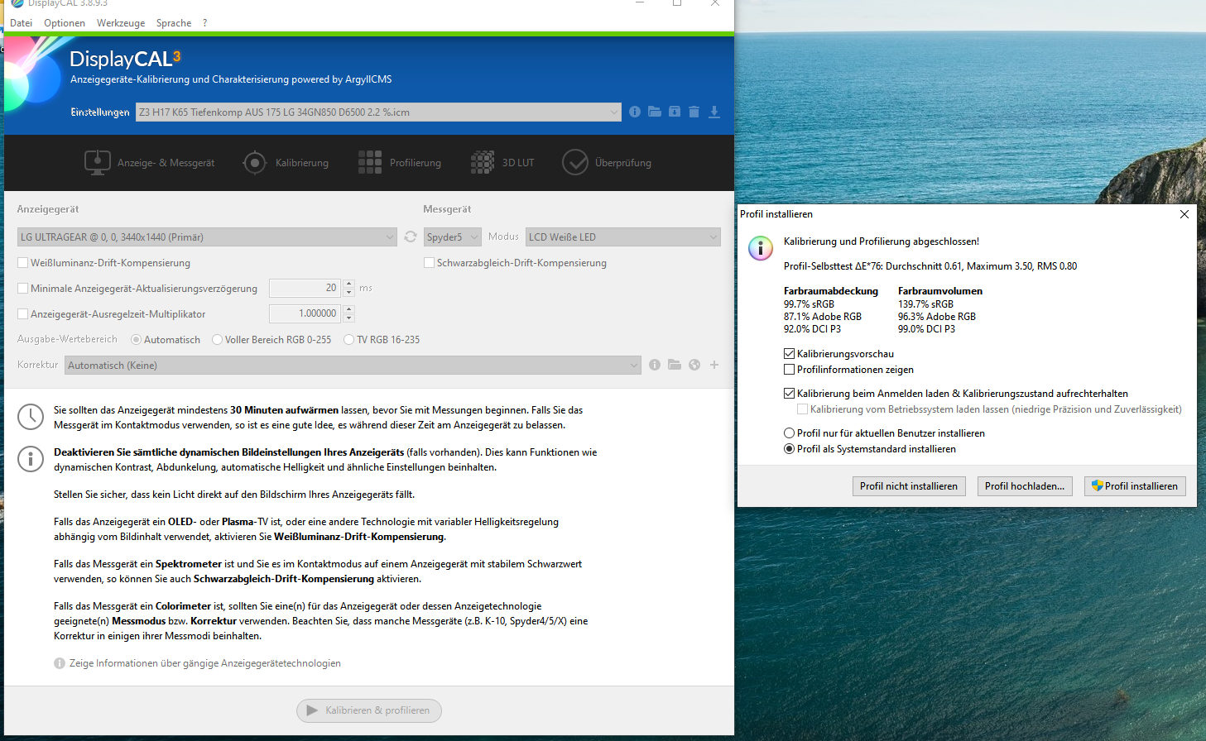Click the Überprüfung checkmark icon

(575, 162)
